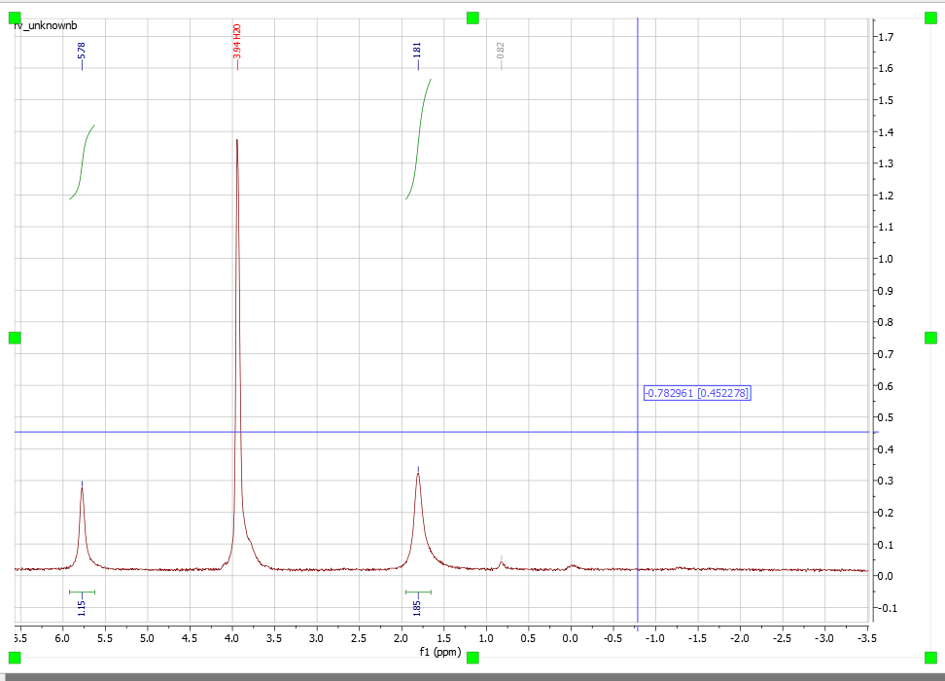Click the right-edge green resize handle
Viewport: 945px width, 681px height.
[x=929, y=340]
